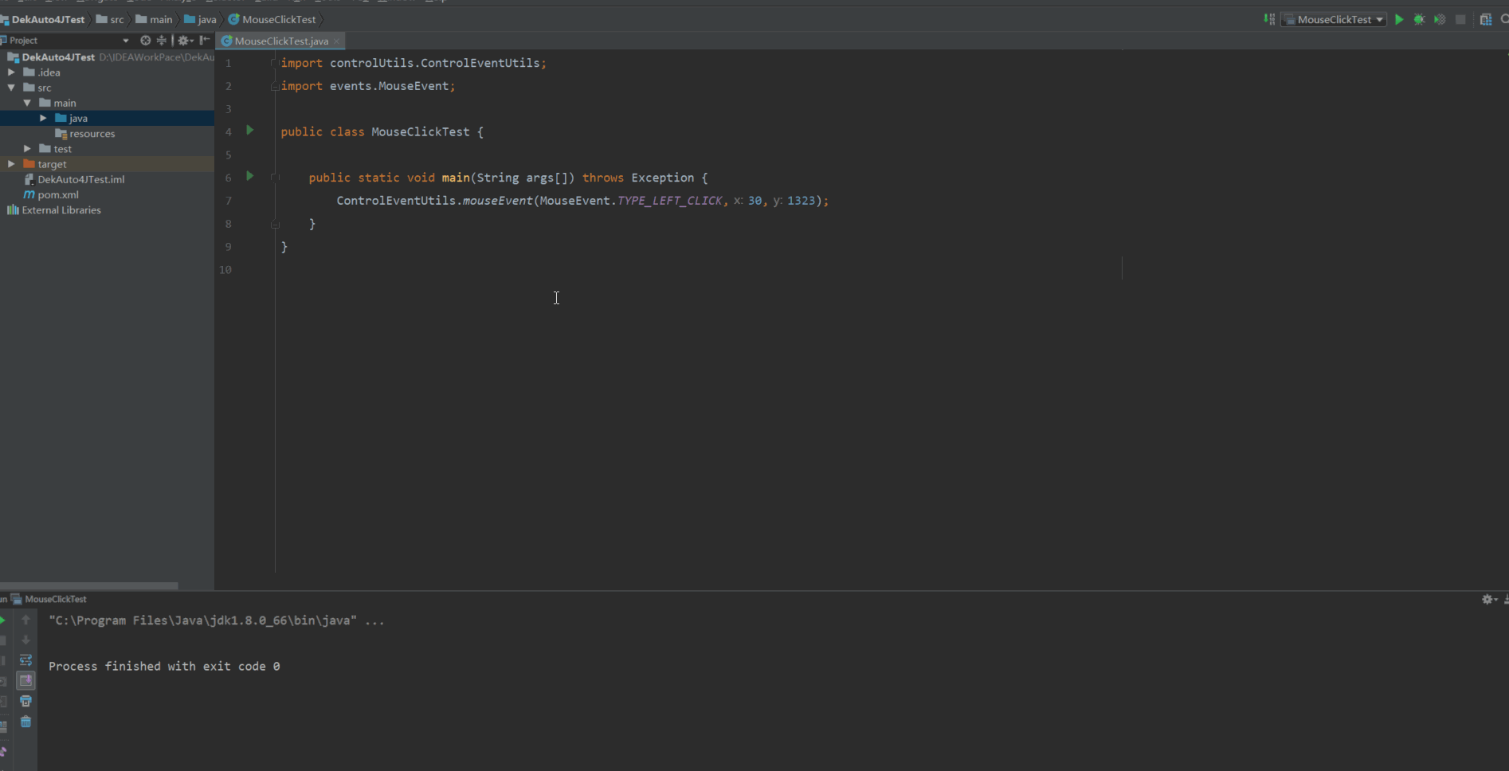Select the pom.xml file
Viewport: 1509px width, 771px height.
[58, 194]
